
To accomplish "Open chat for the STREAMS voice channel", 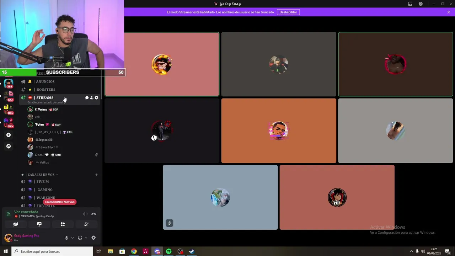I will point(87,98).
